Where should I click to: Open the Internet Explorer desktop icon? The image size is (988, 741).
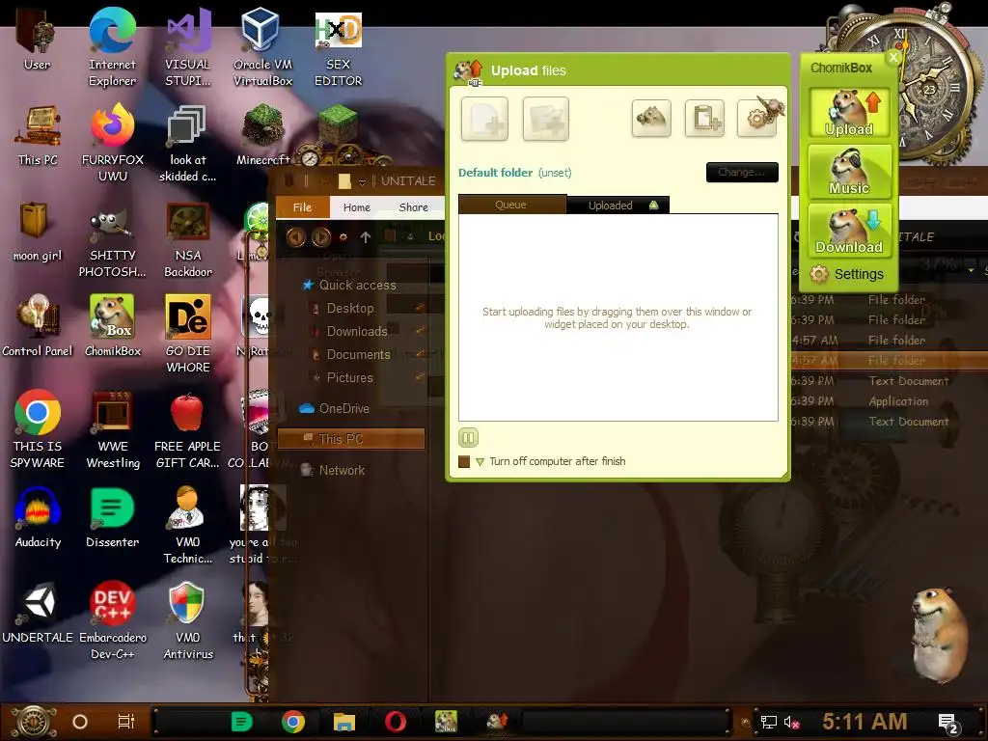(112, 48)
